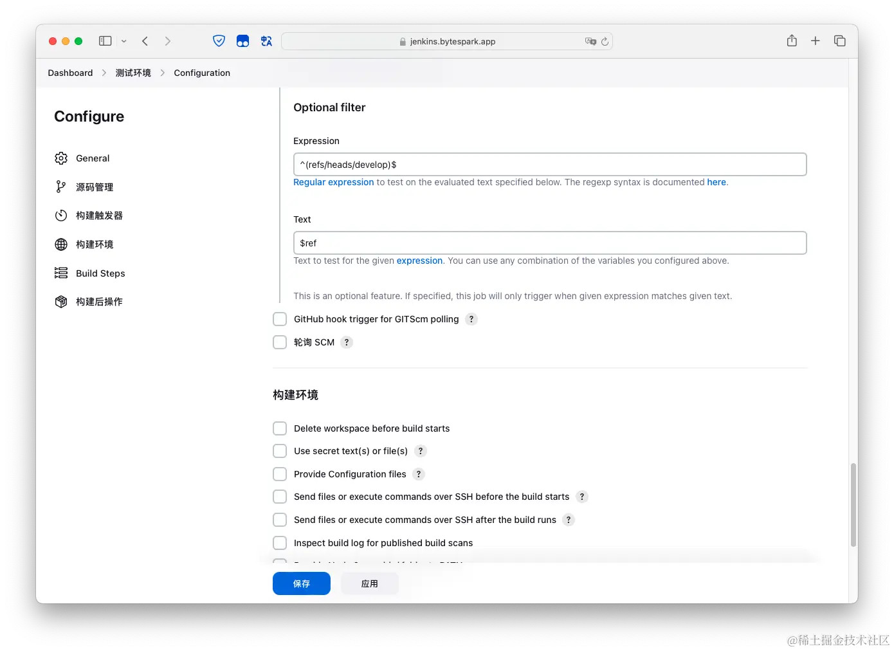Click the 'Optional filter' heading text
Viewport: 894px width, 651px height.
point(329,107)
